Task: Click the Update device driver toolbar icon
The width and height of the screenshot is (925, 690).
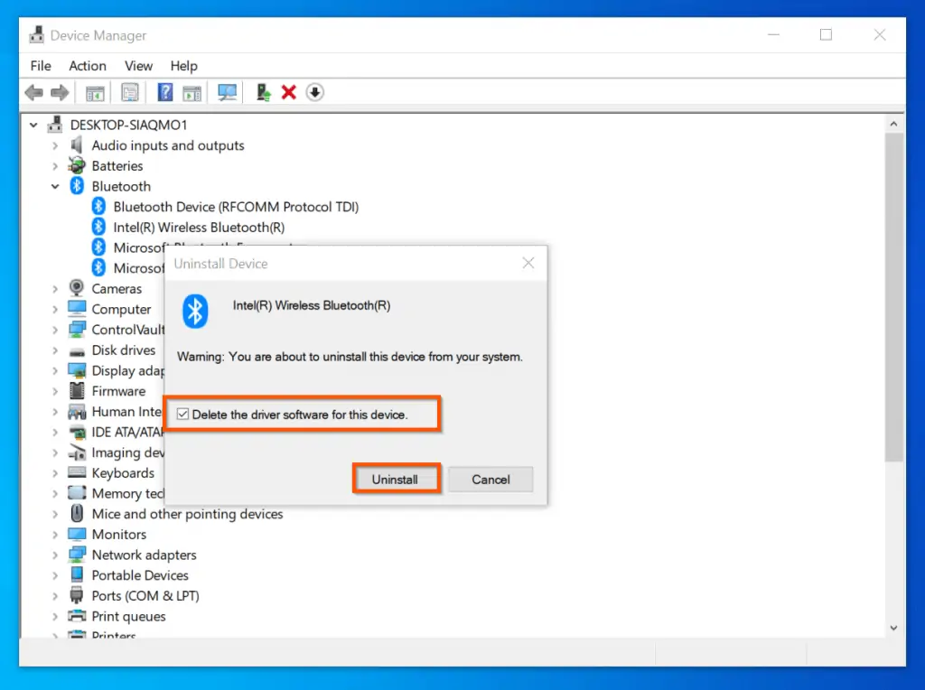Action: 264,92
